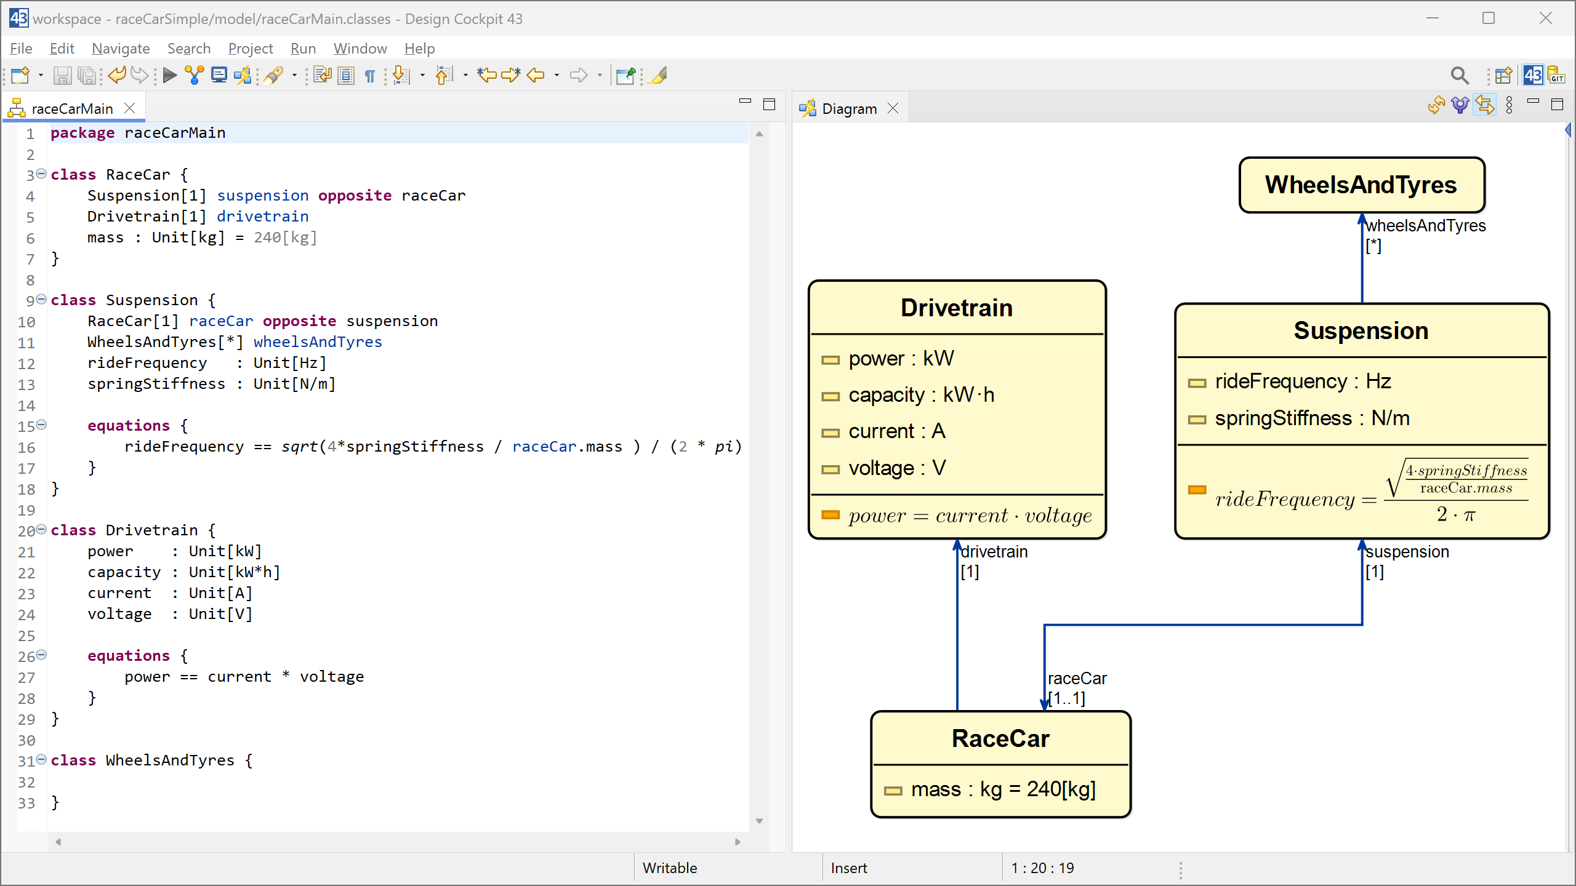The image size is (1576, 886).
Task: Open the Navigate menu
Action: (121, 49)
